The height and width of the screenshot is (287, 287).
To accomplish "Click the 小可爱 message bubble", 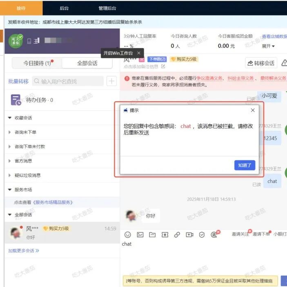I will 269,96.
